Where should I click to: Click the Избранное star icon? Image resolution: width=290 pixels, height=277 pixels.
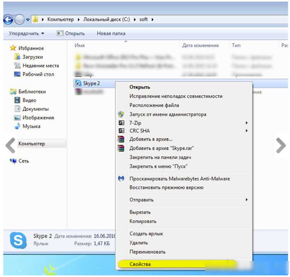(13, 48)
